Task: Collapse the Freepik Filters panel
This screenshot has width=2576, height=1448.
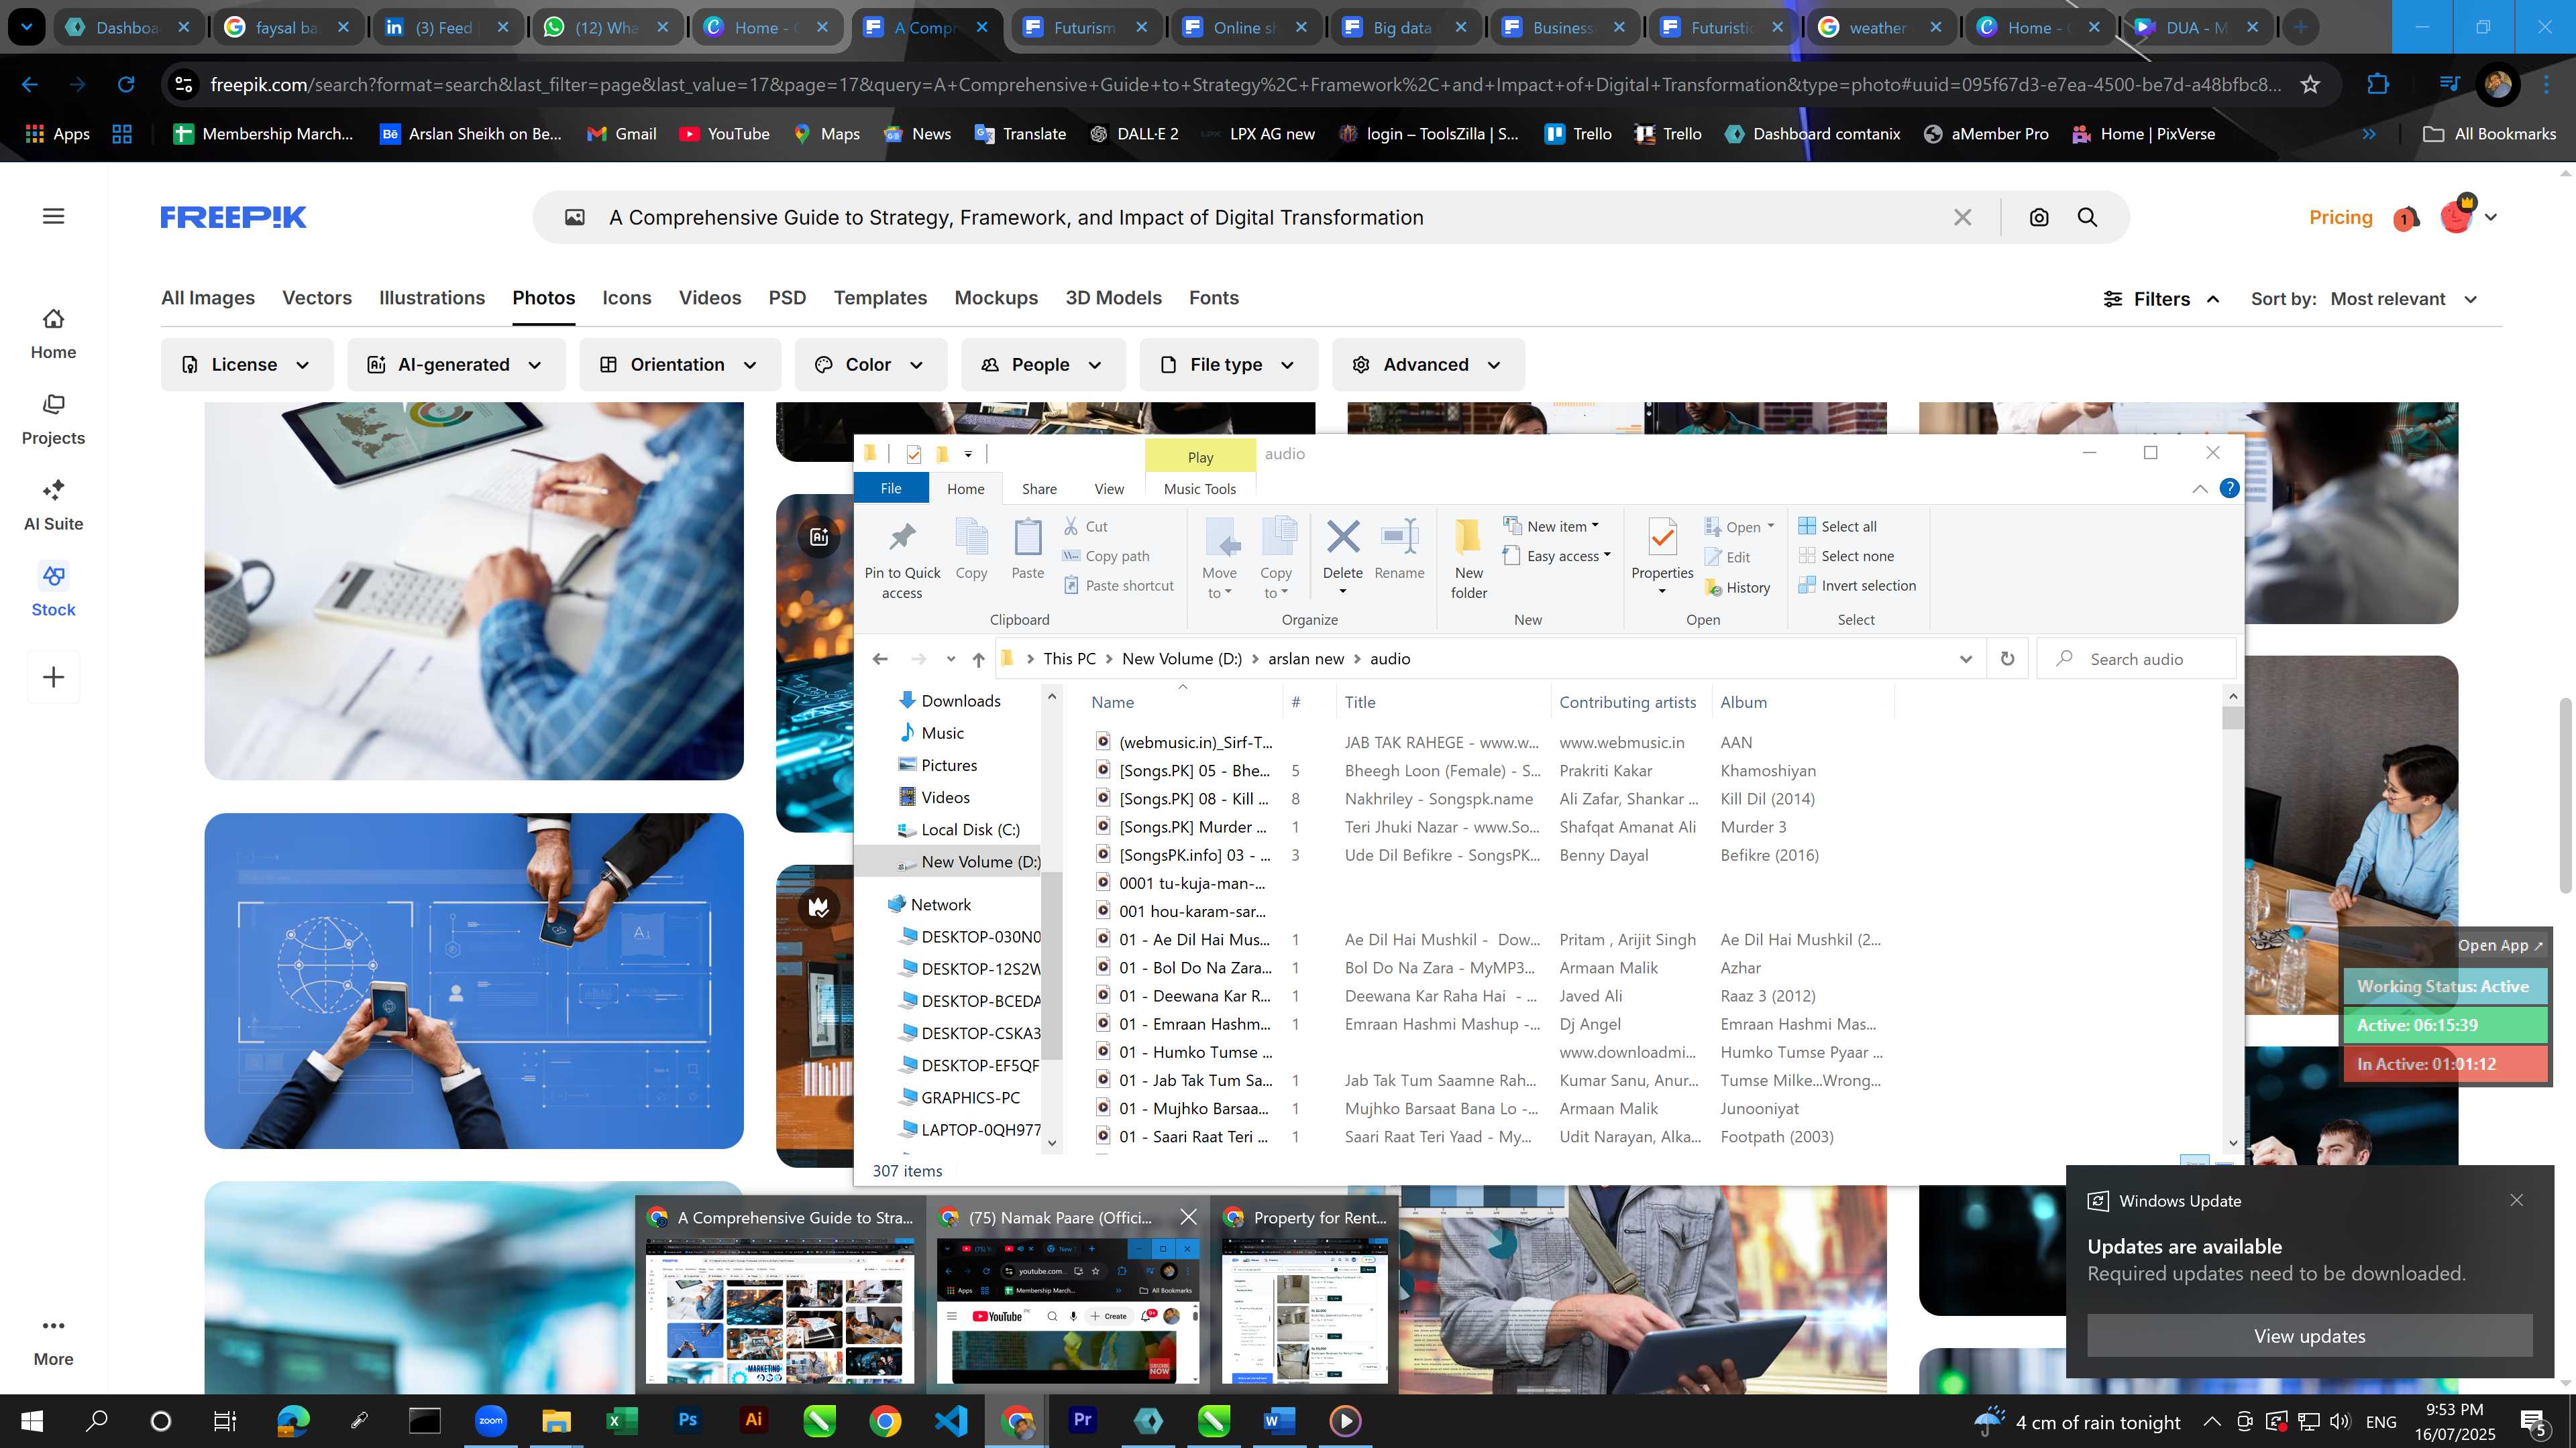Action: click(2161, 299)
